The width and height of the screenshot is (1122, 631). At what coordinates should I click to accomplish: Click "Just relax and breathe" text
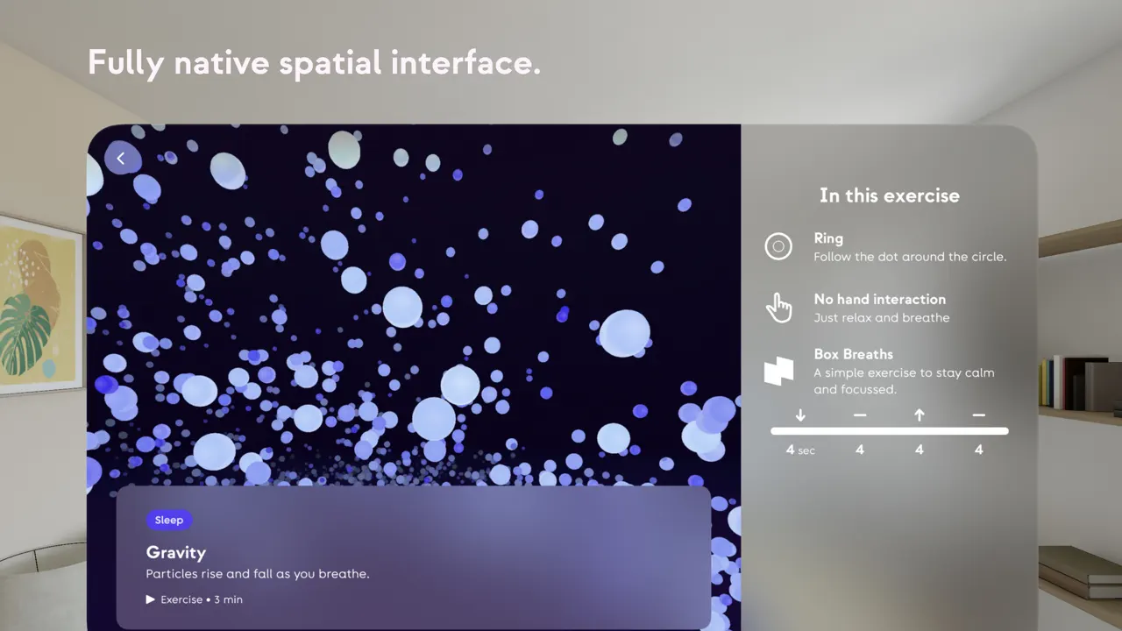click(882, 317)
